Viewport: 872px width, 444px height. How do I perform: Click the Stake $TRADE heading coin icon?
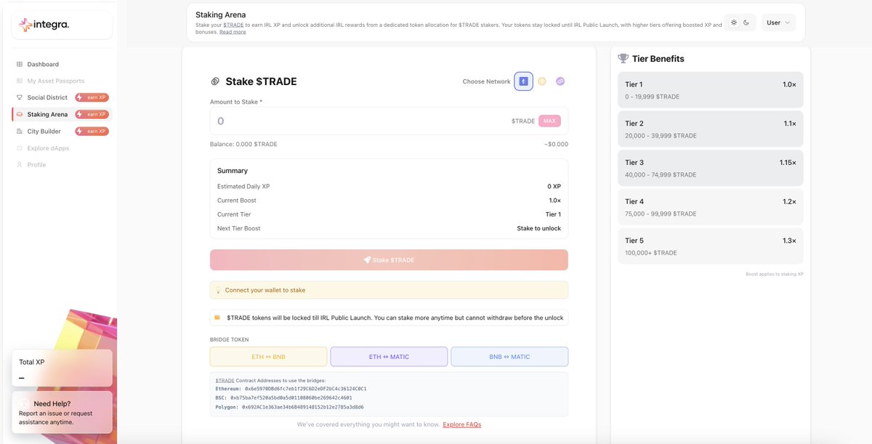215,81
